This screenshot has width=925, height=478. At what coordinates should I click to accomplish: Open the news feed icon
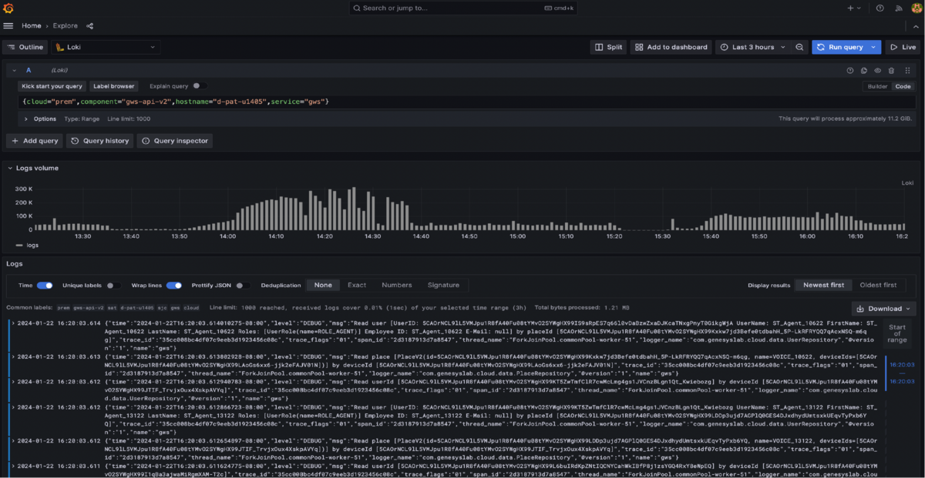pos(898,8)
